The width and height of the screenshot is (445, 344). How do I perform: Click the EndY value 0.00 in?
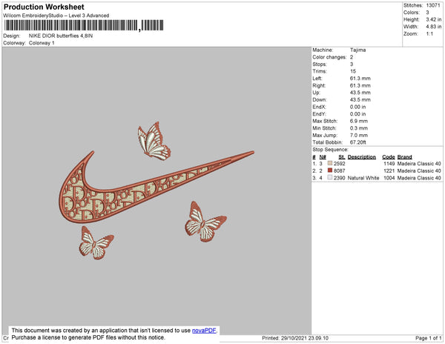[x=358, y=114]
